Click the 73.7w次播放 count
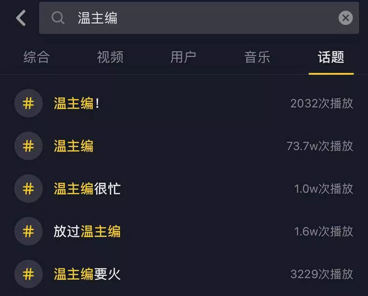 point(320,146)
